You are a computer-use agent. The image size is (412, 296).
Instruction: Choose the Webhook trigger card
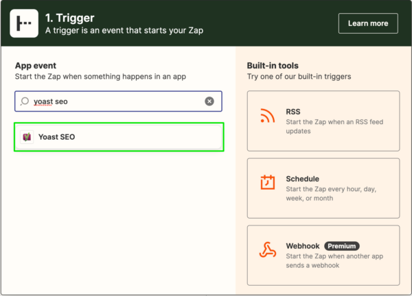pos(323,255)
